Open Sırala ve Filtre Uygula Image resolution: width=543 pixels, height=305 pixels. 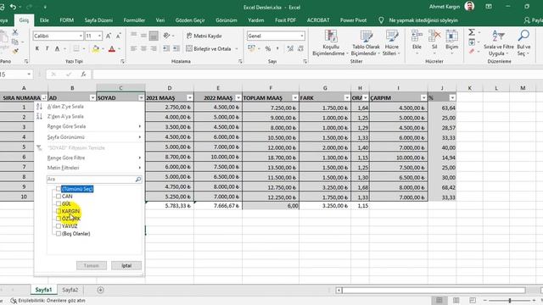(x=498, y=43)
